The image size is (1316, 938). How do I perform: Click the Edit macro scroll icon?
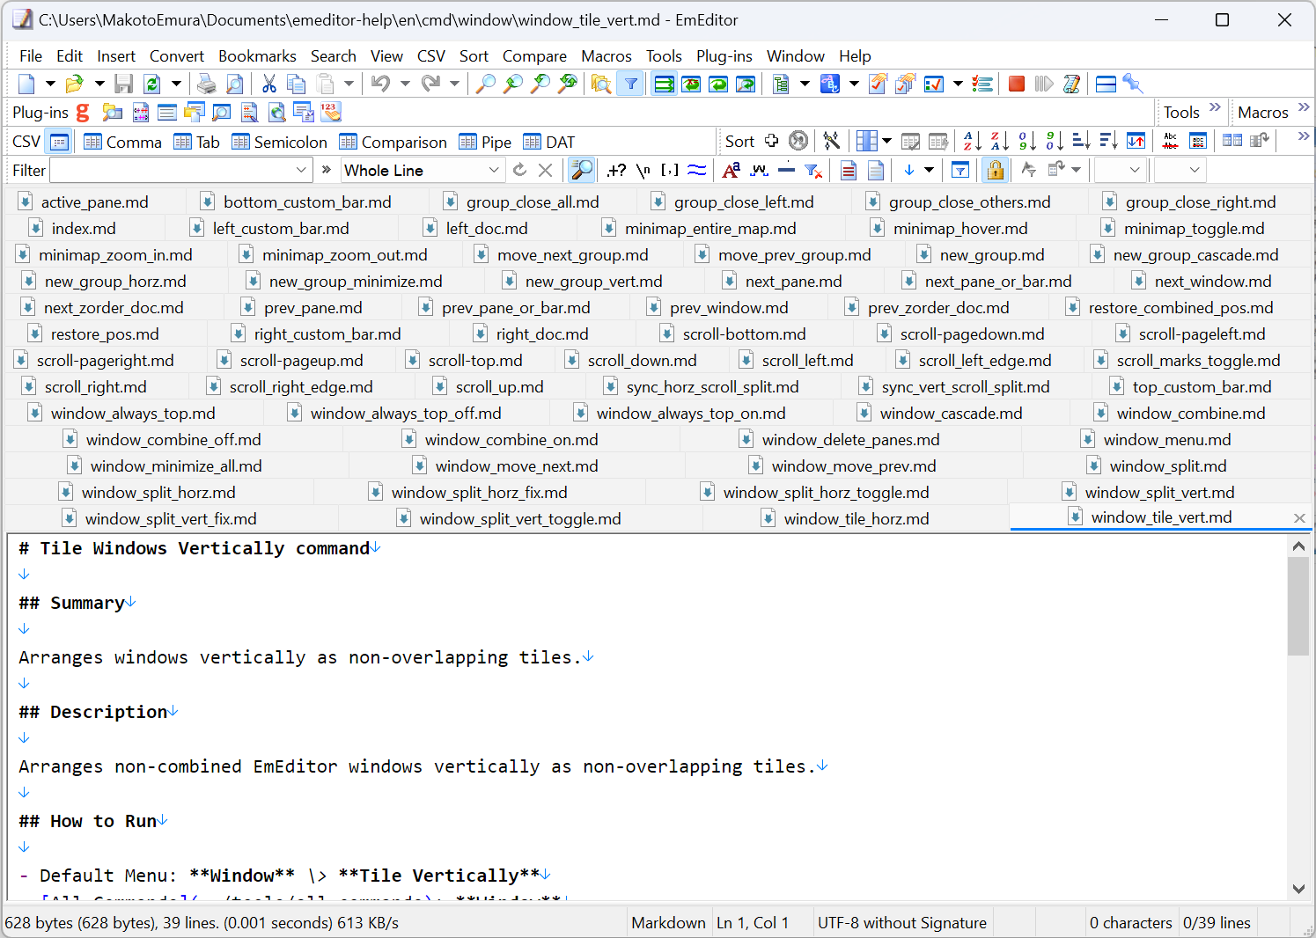[1071, 84]
